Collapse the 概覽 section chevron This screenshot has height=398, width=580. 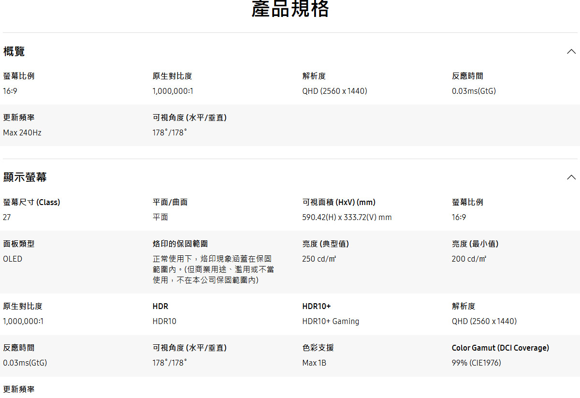571,51
